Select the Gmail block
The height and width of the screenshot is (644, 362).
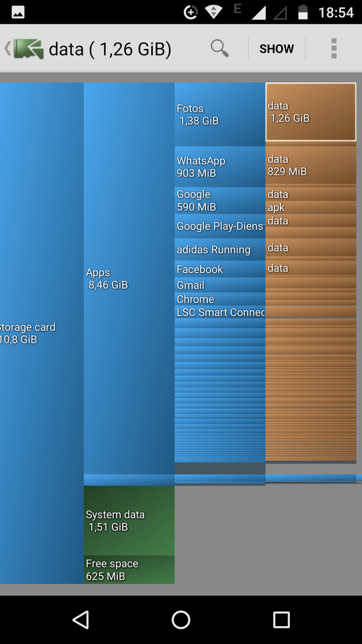click(x=220, y=285)
